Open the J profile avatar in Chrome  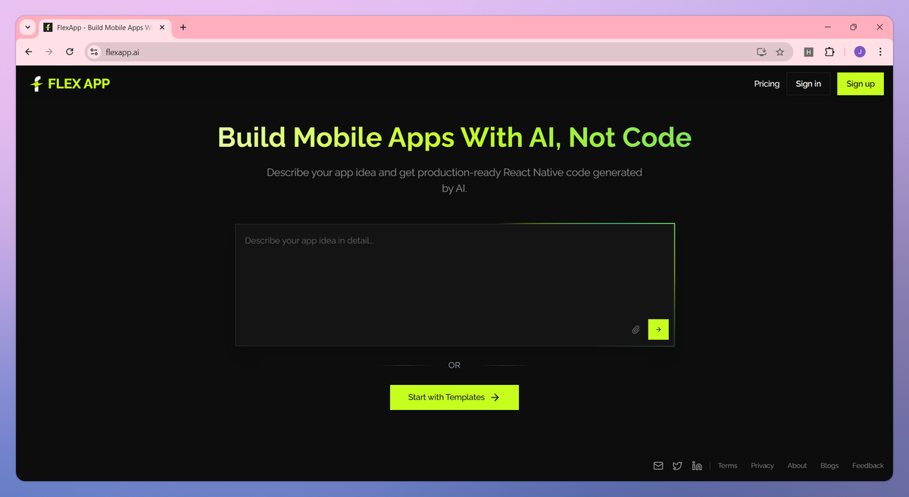pos(859,51)
